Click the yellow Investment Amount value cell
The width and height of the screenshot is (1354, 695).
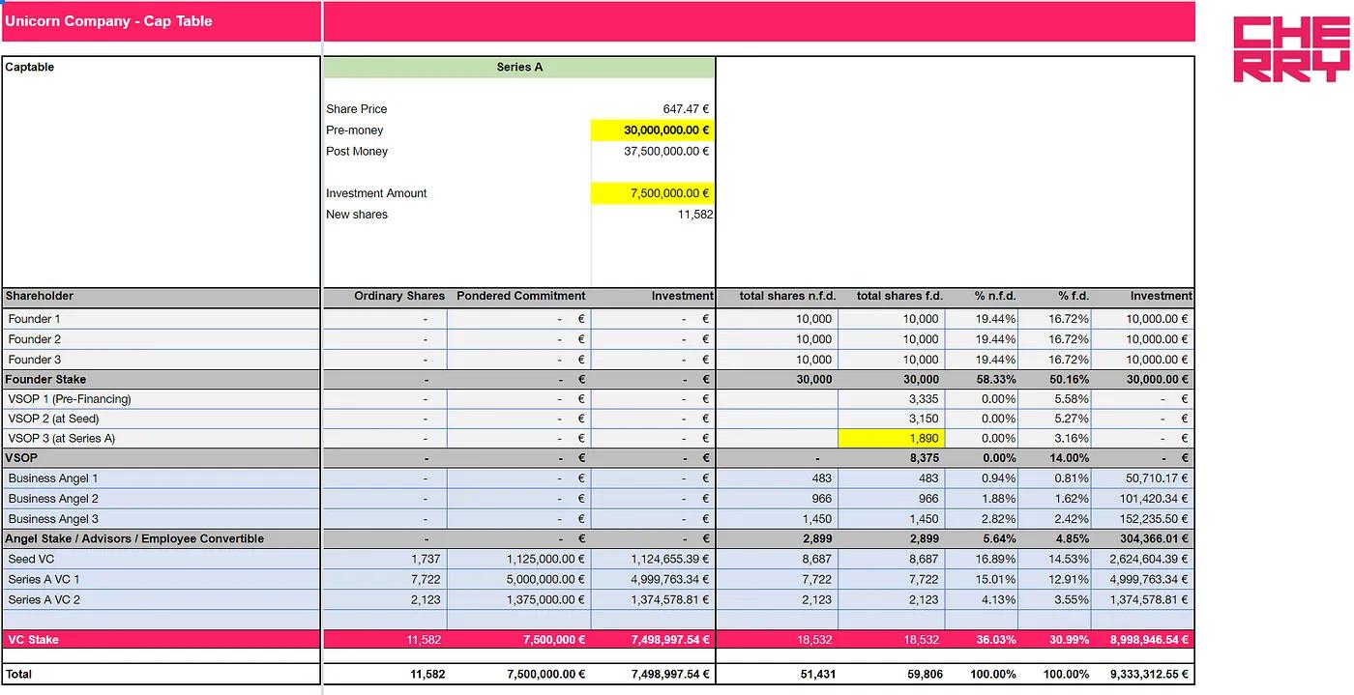click(x=653, y=193)
